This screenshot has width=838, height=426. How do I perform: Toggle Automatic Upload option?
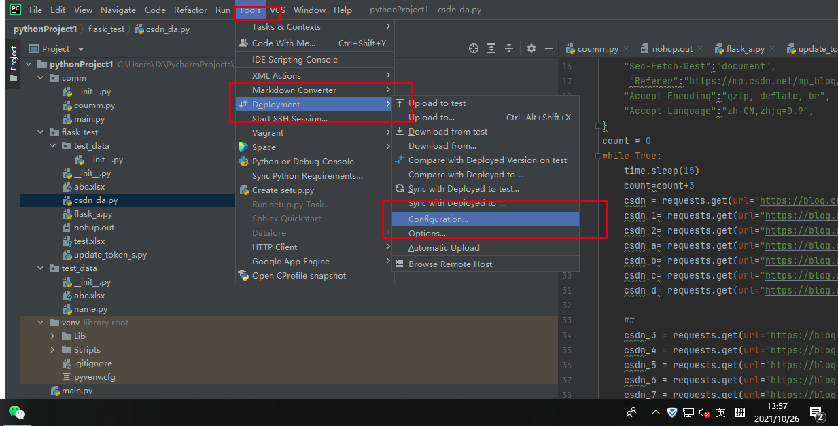485,247
